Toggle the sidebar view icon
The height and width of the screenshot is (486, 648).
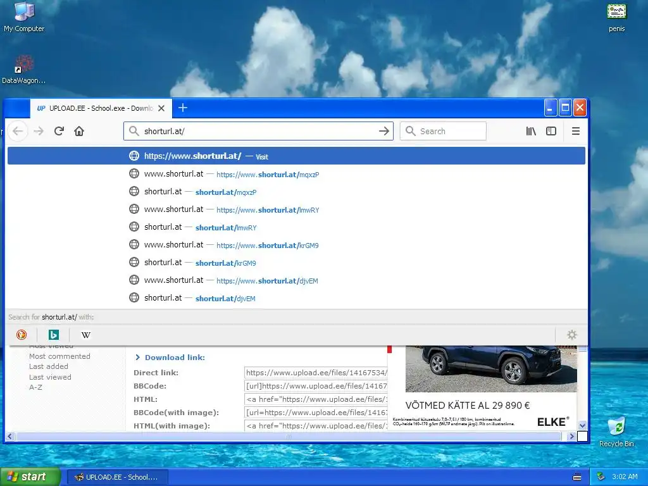[x=551, y=132]
